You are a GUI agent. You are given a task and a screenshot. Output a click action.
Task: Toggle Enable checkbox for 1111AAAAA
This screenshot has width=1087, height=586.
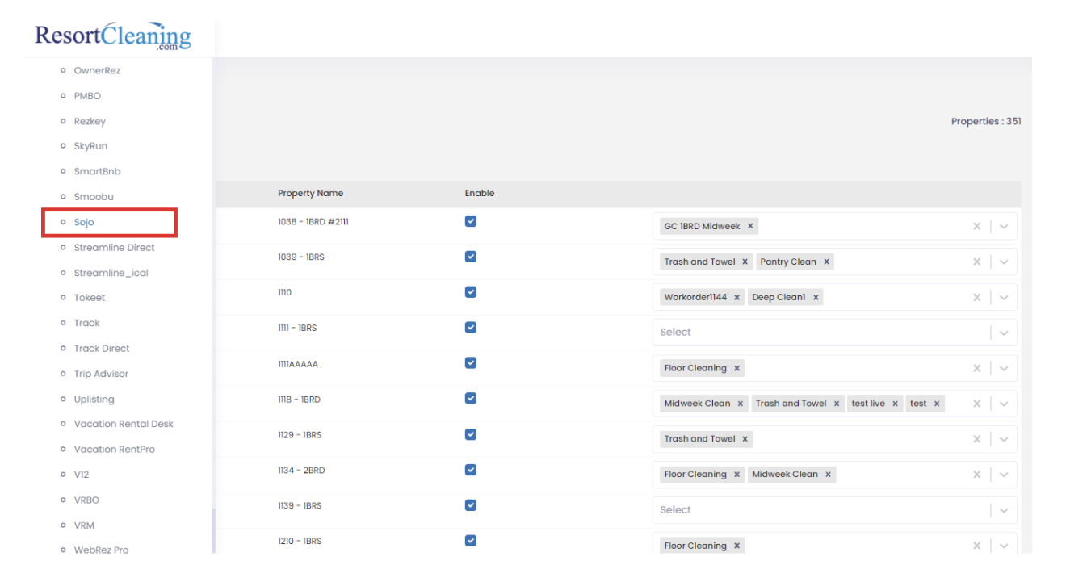[471, 363]
